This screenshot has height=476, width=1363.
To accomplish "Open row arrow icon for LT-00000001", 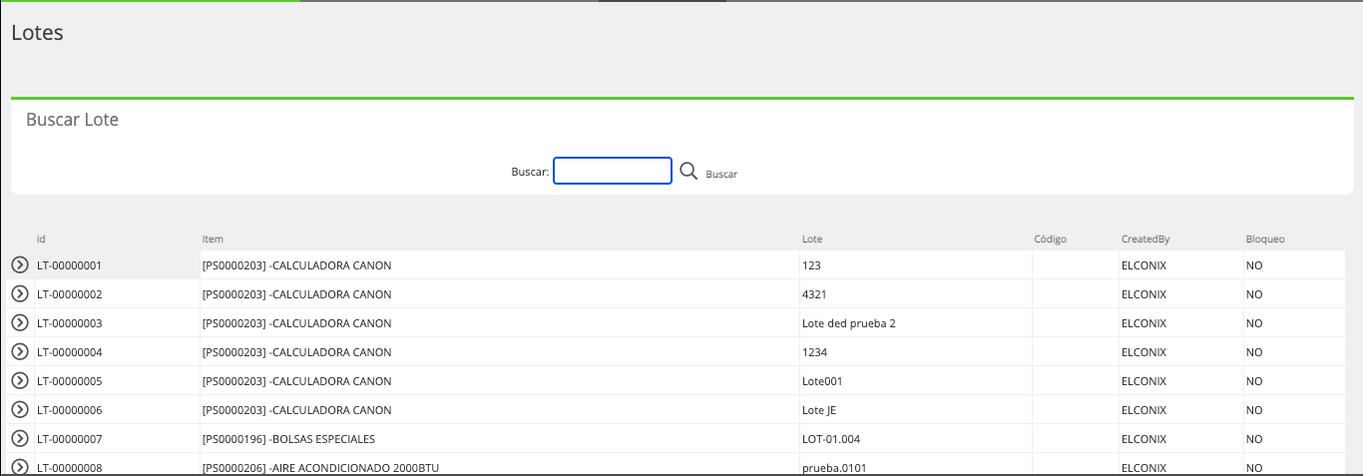I will tap(19, 264).
